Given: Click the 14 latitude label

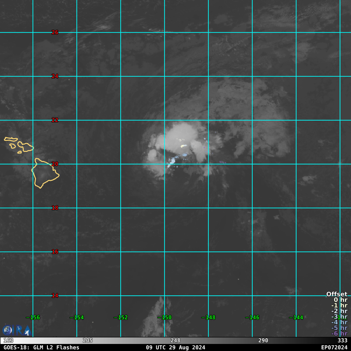Looking at the screenshot, I should (55, 296).
